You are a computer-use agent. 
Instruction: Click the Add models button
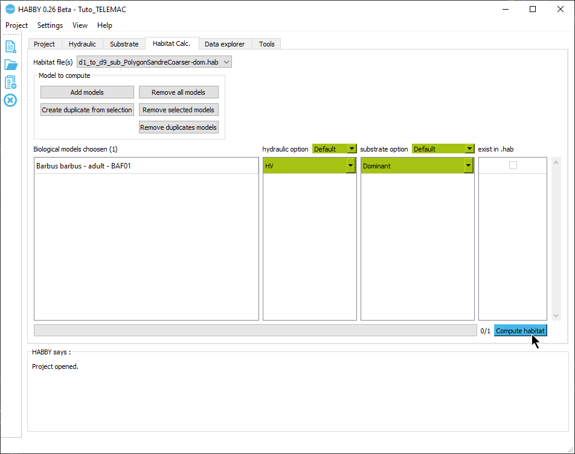coord(87,92)
